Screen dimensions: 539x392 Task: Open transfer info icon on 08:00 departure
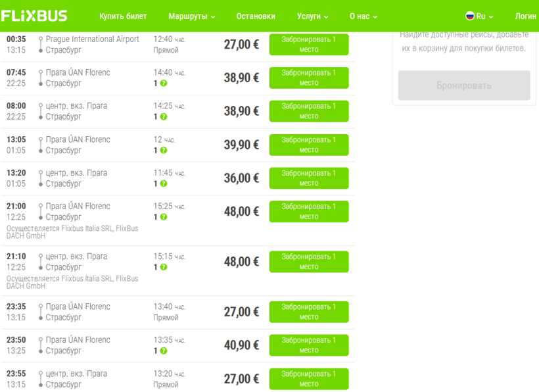[164, 117]
